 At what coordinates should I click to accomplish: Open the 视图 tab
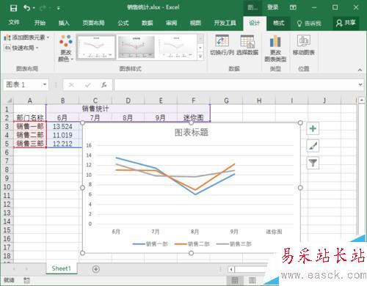[x=195, y=23]
